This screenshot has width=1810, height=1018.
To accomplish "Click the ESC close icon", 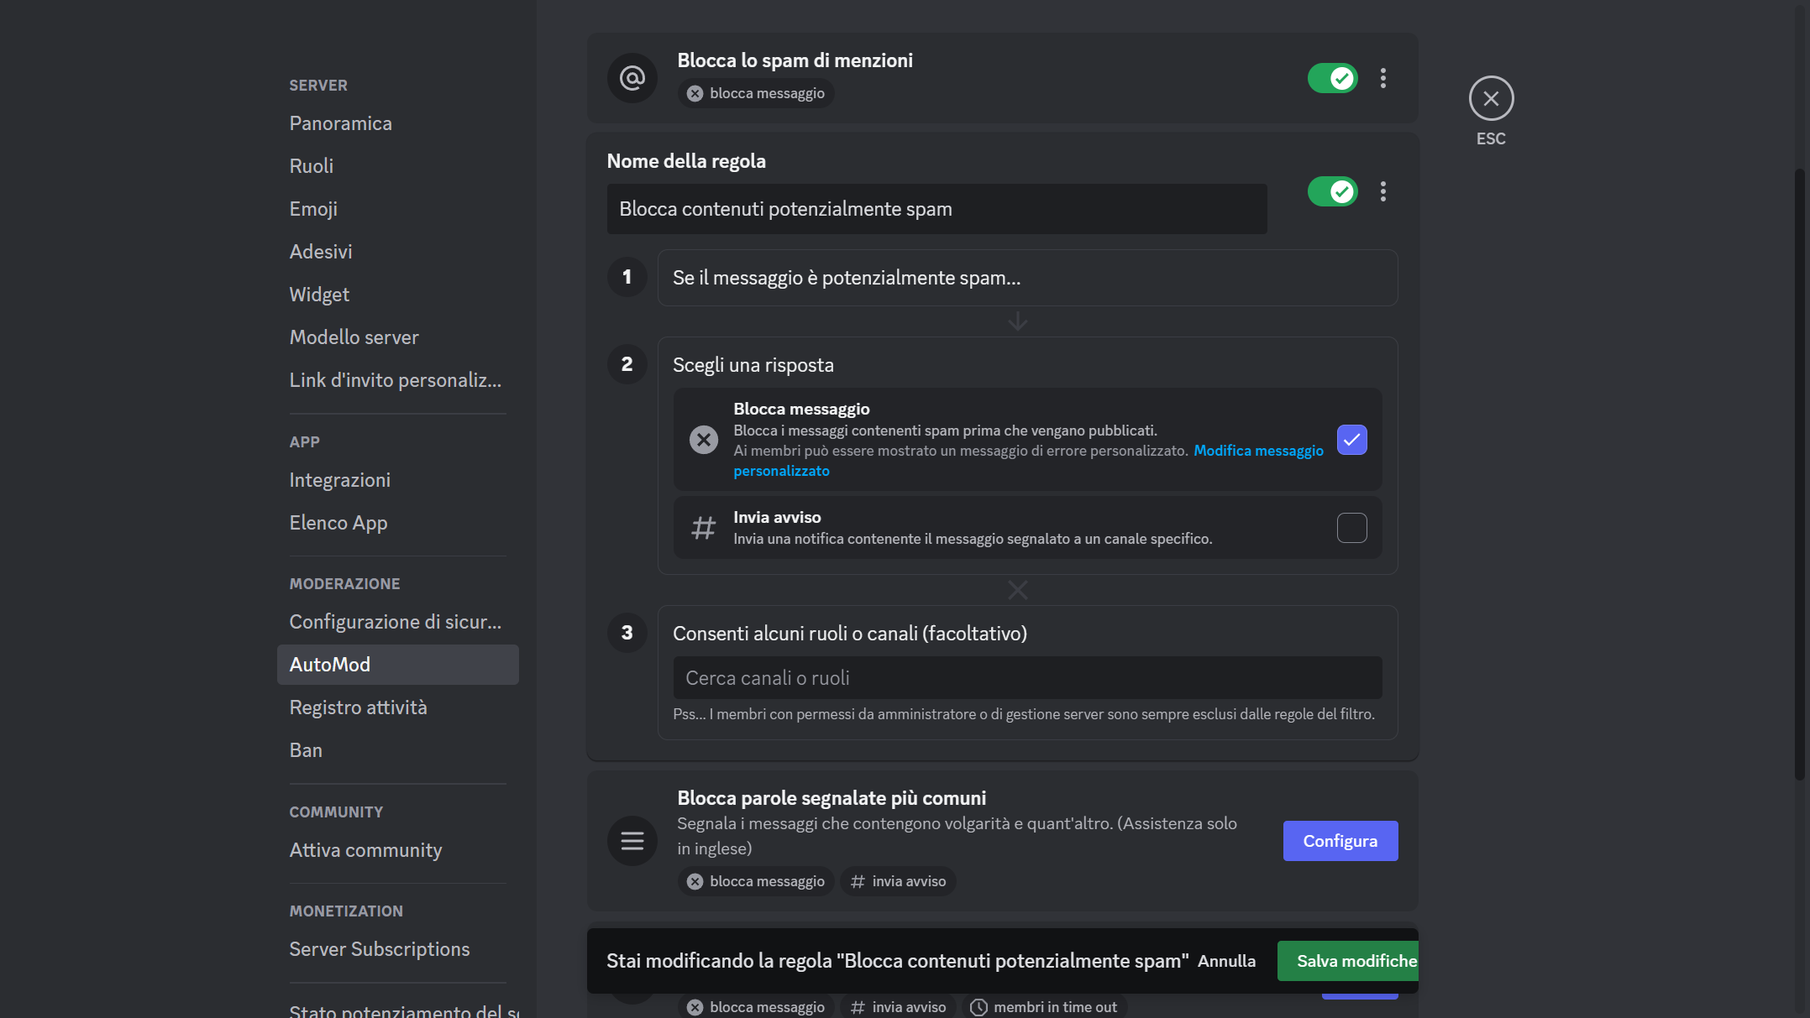I will [x=1491, y=98].
